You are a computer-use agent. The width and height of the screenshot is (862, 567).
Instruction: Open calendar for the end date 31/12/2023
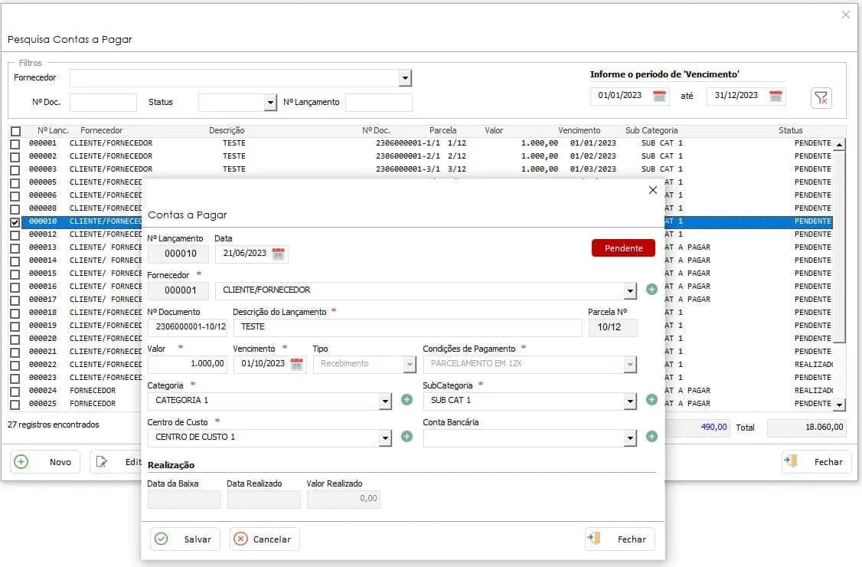775,96
